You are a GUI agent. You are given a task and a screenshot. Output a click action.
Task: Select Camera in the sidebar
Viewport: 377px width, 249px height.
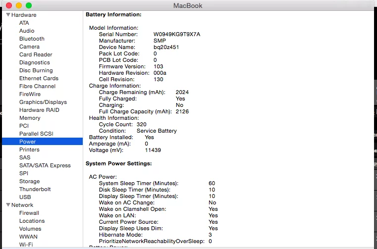pos(29,47)
